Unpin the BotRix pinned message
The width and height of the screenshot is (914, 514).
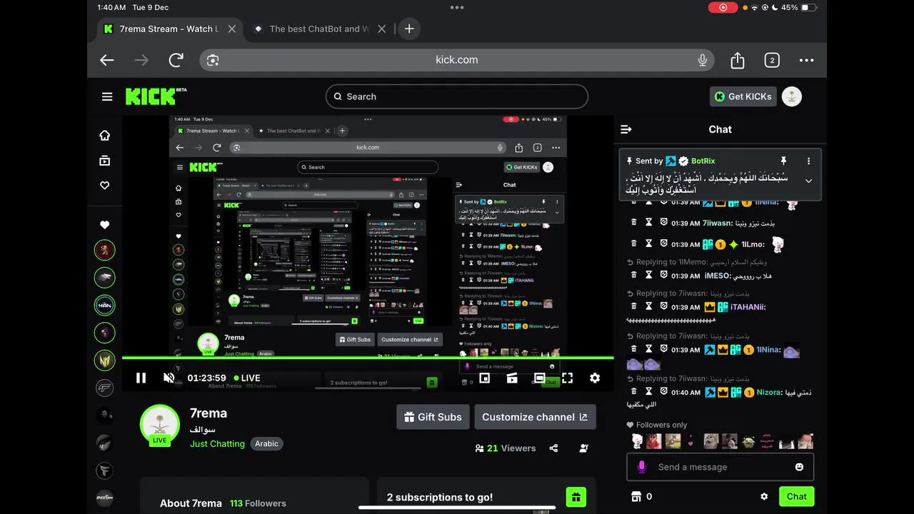coord(783,161)
